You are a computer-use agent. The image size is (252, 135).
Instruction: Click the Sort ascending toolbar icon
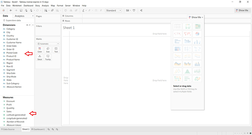pos(71,10)
